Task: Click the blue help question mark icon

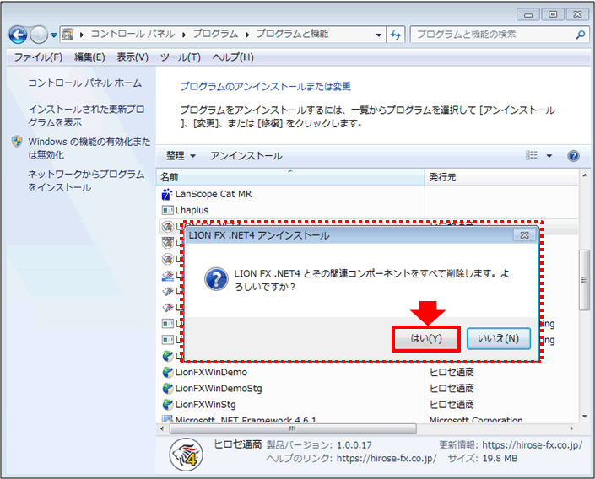Action: [573, 155]
